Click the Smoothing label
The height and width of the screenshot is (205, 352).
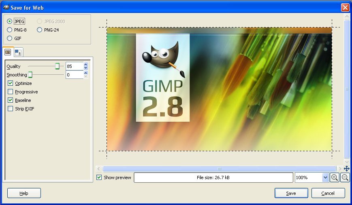(17, 75)
